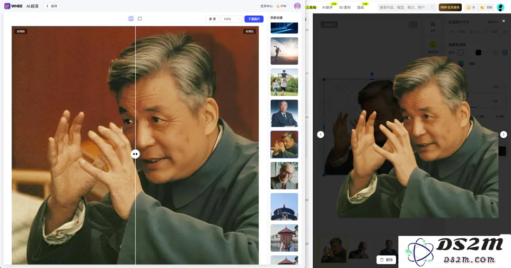Click the 330 points thumbs-up icon
Viewport: 511px width, 268px height.
[x=482, y=7]
